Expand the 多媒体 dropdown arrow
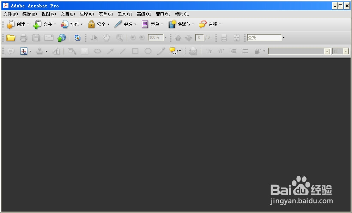 (193, 24)
